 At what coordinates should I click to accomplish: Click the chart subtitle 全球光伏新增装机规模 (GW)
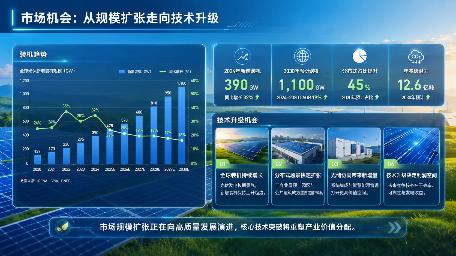pos(47,71)
